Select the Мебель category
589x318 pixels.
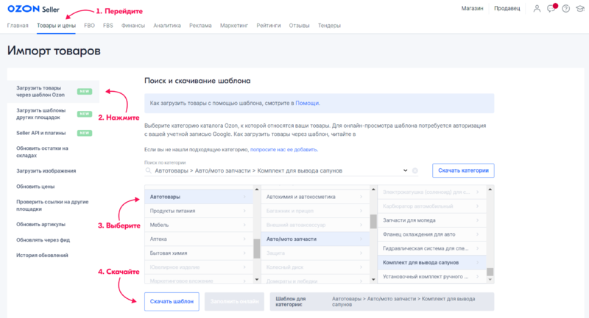(198, 225)
